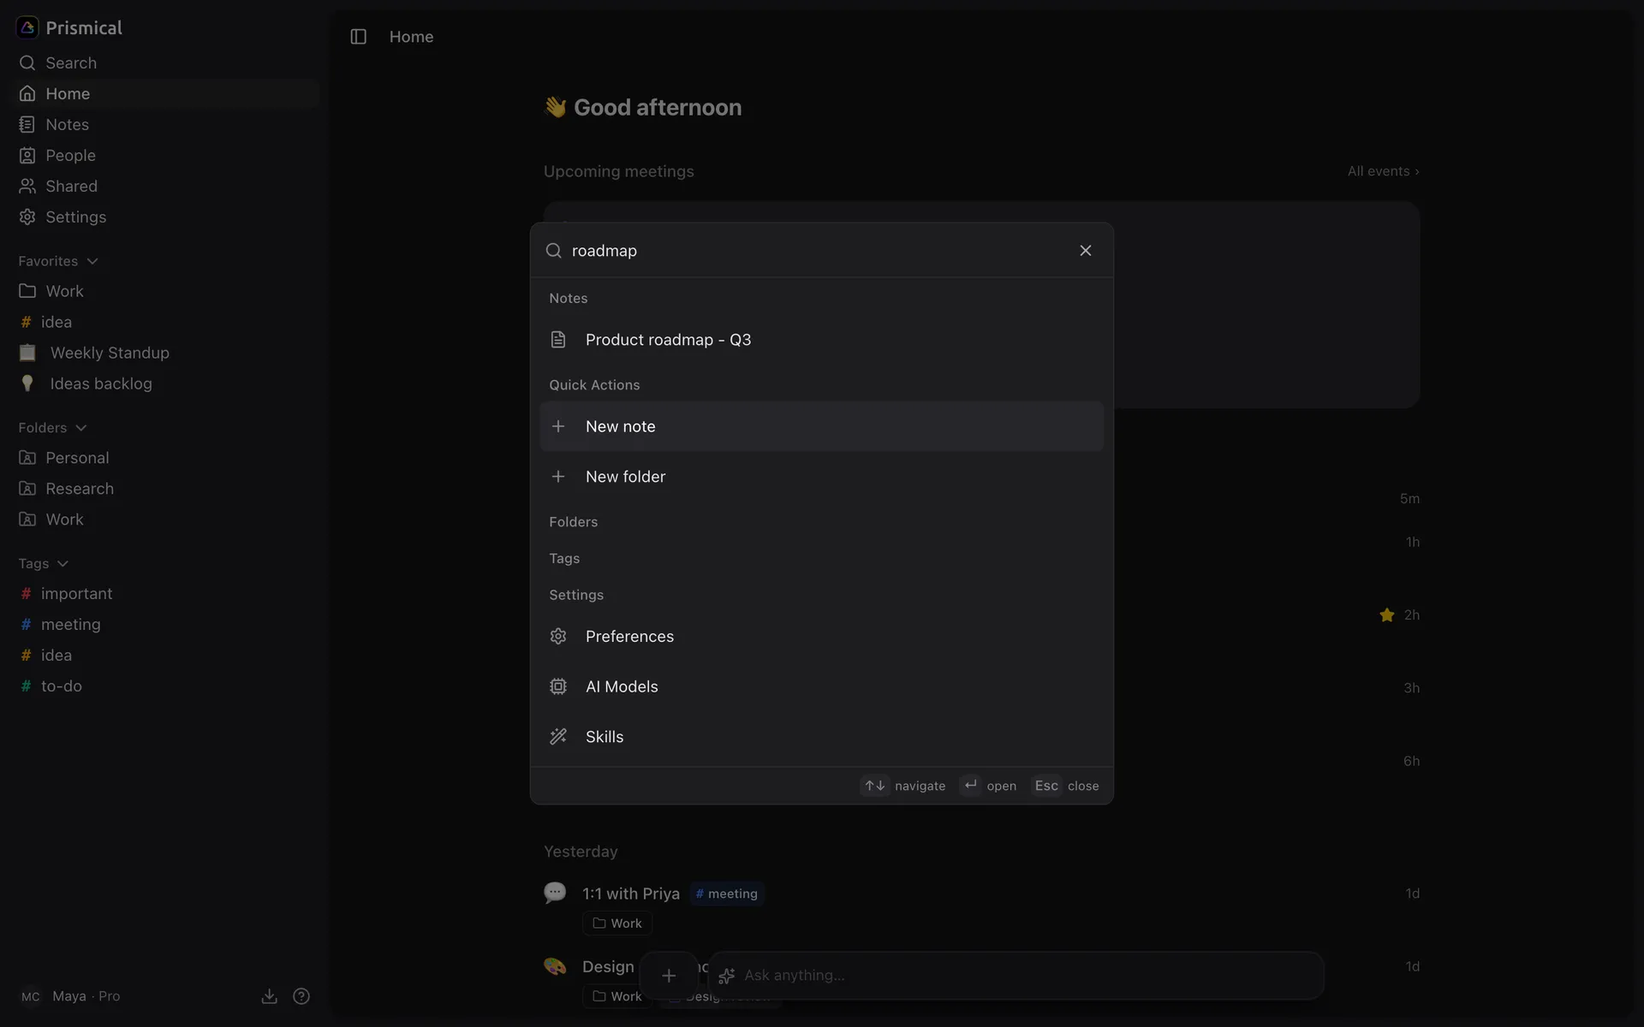Open the Product roadmap - Q3 note
The height and width of the screenshot is (1027, 1644).
pos(821,340)
